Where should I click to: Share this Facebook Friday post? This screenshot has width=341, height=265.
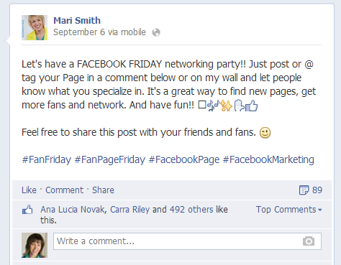(x=103, y=190)
